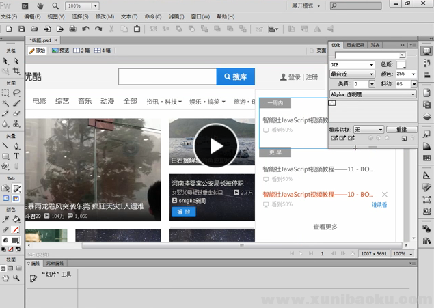The image size is (434, 308).
Task: Click the Print icon in the main toolbar
Action: [x=72, y=29]
